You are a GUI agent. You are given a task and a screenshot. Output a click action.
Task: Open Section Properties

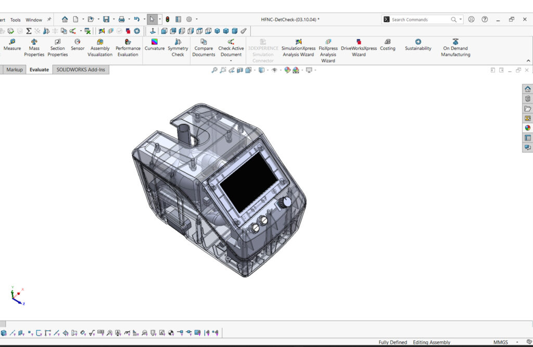57,48
